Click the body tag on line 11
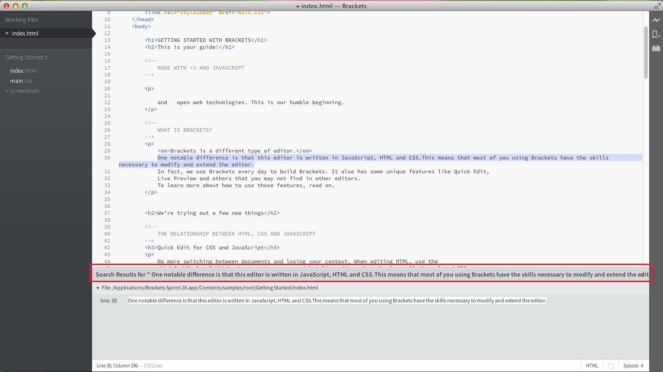The width and height of the screenshot is (663, 372). pyautogui.click(x=141, y=26)
